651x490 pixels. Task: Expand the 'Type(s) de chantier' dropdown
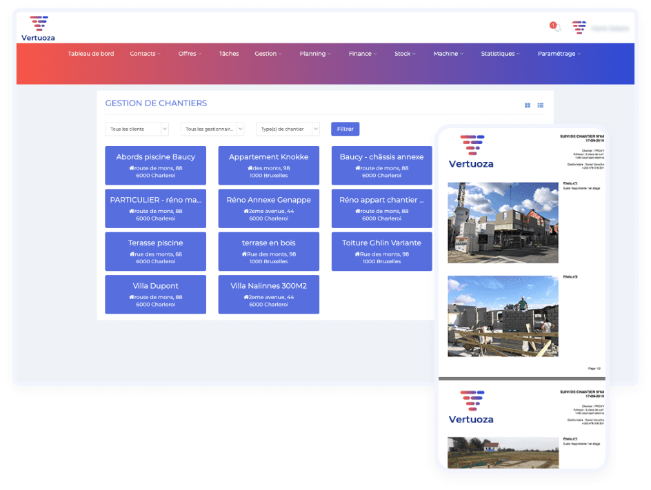288,129
